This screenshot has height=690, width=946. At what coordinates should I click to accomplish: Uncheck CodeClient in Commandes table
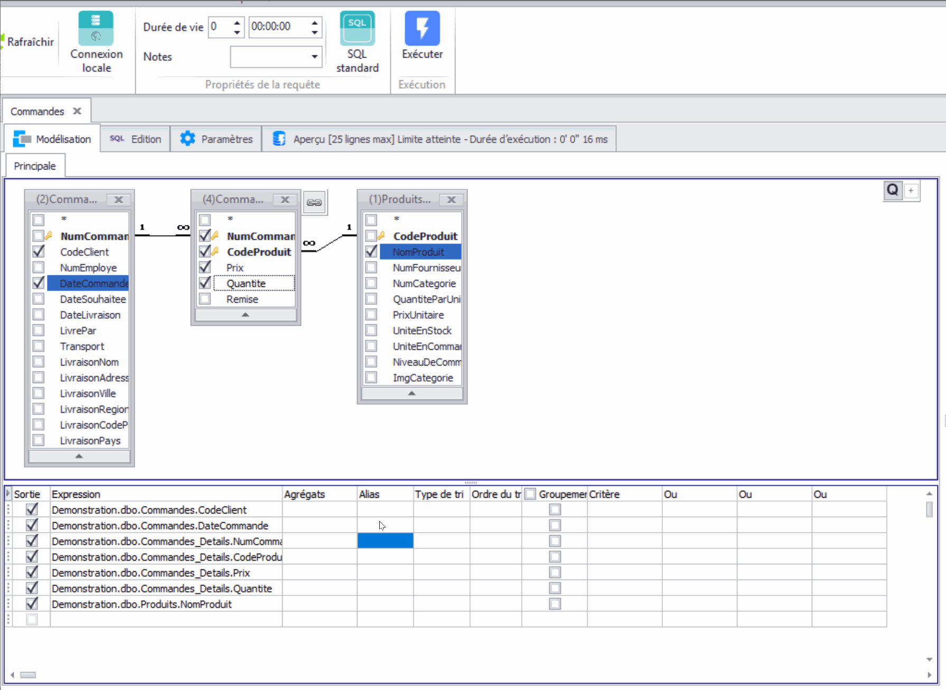click(x=39, y=251)
